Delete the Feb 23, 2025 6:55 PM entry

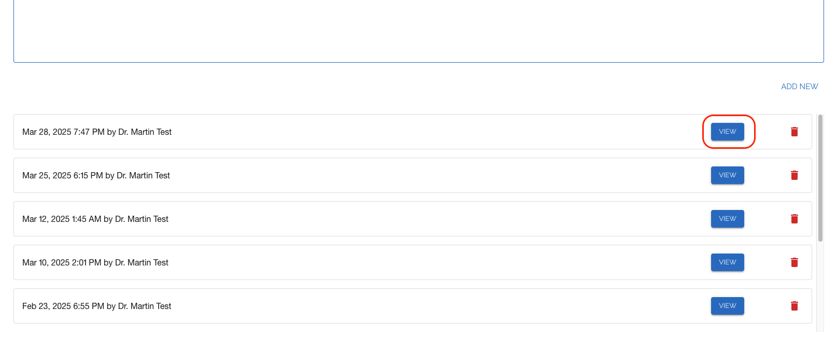pyautogui.click(x=794, y=306)
